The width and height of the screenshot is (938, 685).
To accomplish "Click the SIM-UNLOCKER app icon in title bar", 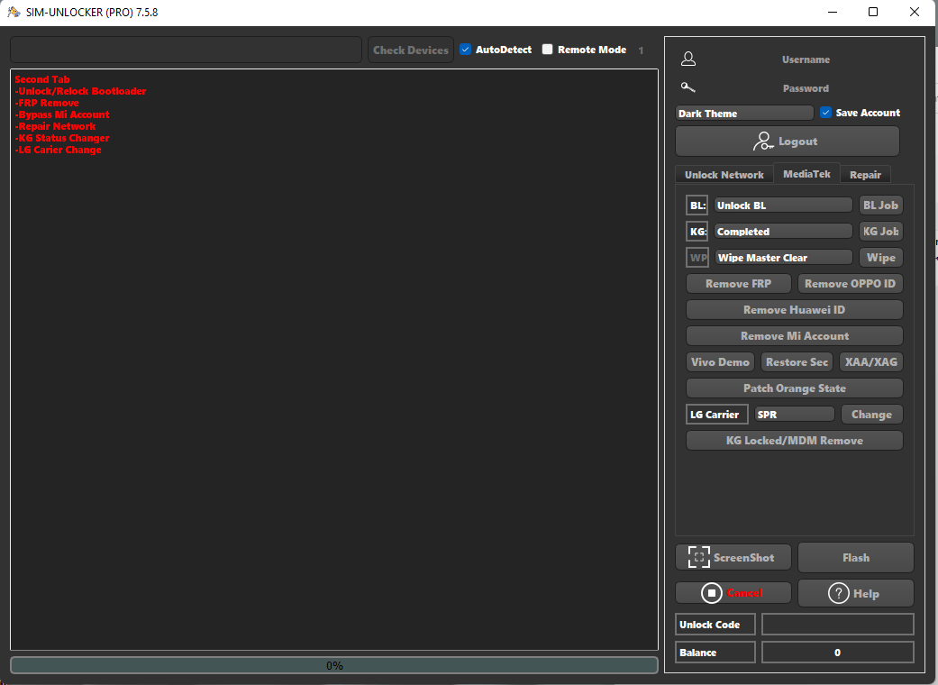I will click(x=14, y=12).
